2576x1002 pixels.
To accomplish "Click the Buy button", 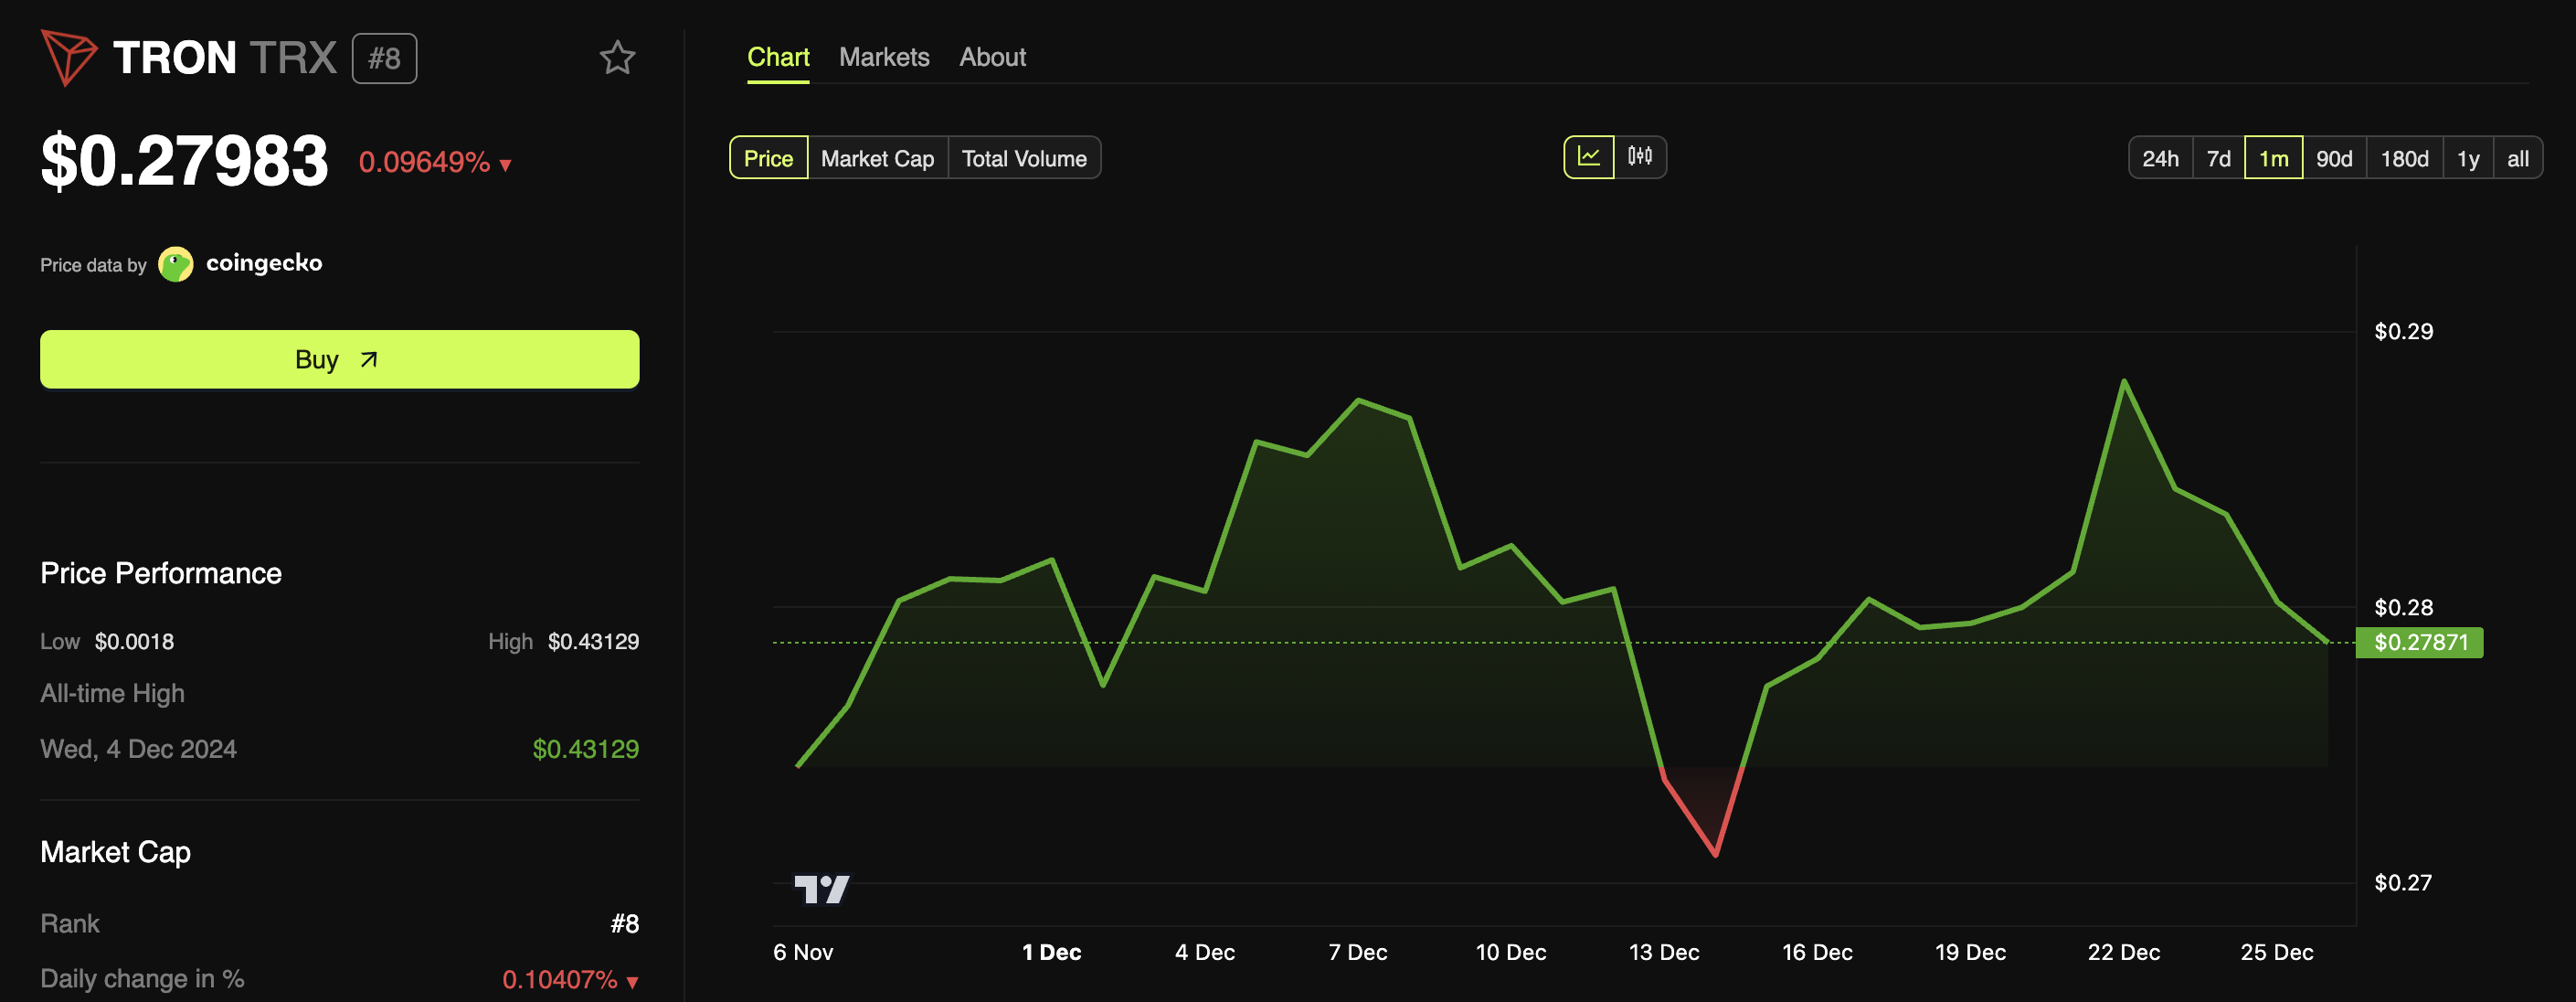I will (339, 359).
